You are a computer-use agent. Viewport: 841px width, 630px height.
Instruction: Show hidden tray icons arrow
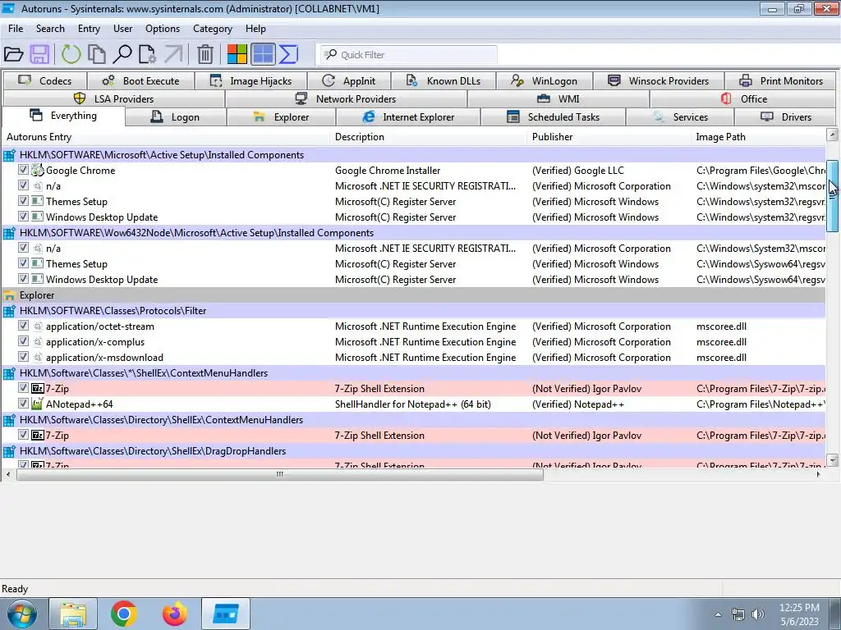pos(718,615)
